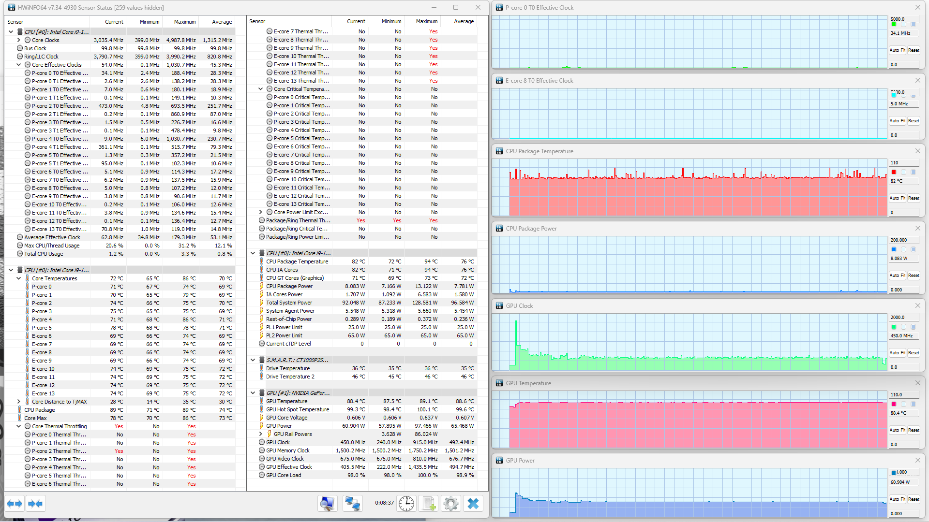Click the shrink-columns inward arrows button
The width and height of the screenshot is (929, 522).
pos(35,504)
